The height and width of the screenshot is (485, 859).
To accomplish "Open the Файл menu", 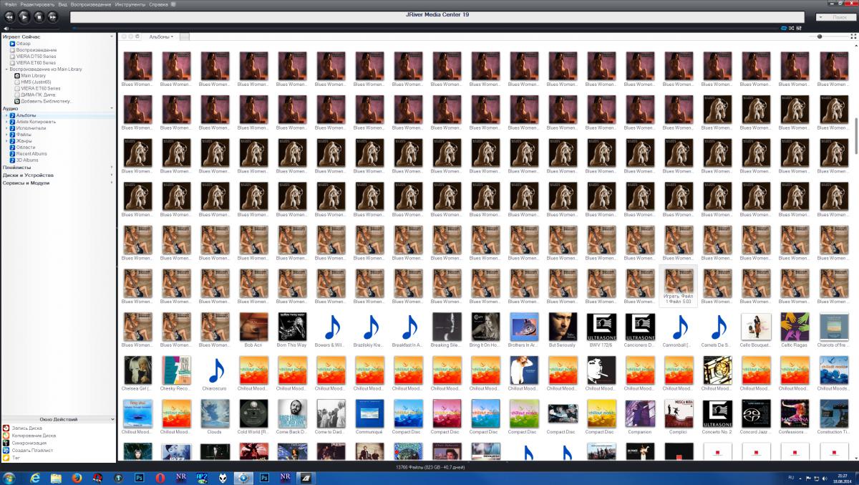I will (x=11, y=4).
